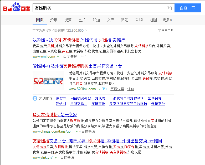Click the Baidu logo
Image resolution: width=205 pixels, height=165 pixels.
(x=17, y=7)
